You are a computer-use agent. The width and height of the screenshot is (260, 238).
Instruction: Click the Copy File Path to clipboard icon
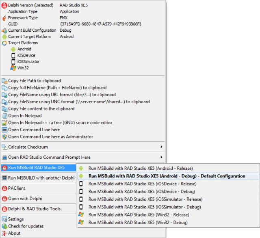tap(4, 81)
